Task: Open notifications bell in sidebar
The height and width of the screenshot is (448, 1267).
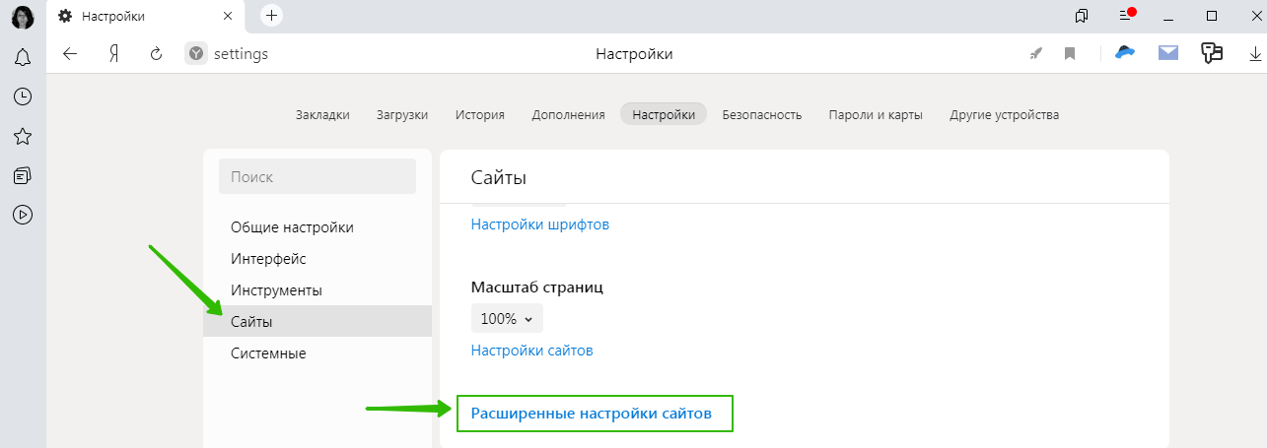Action: pyautogui.click(x=23, y=58)
